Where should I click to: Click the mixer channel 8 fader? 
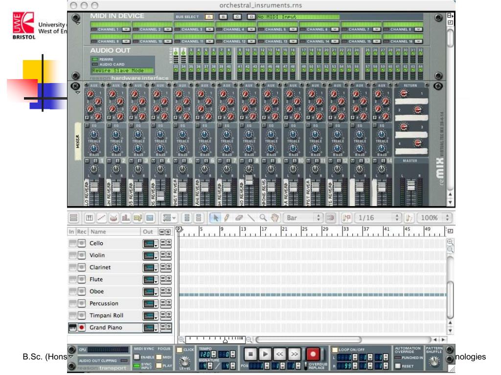pyautogui.click(x=249, y=180)
